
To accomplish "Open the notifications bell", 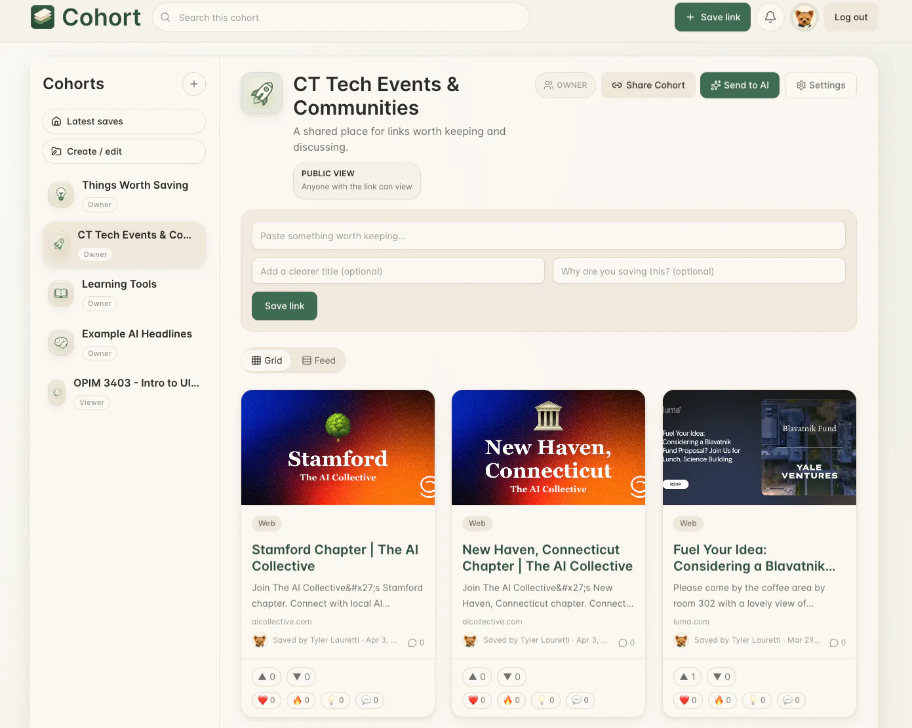I will (x=770, y=17).
